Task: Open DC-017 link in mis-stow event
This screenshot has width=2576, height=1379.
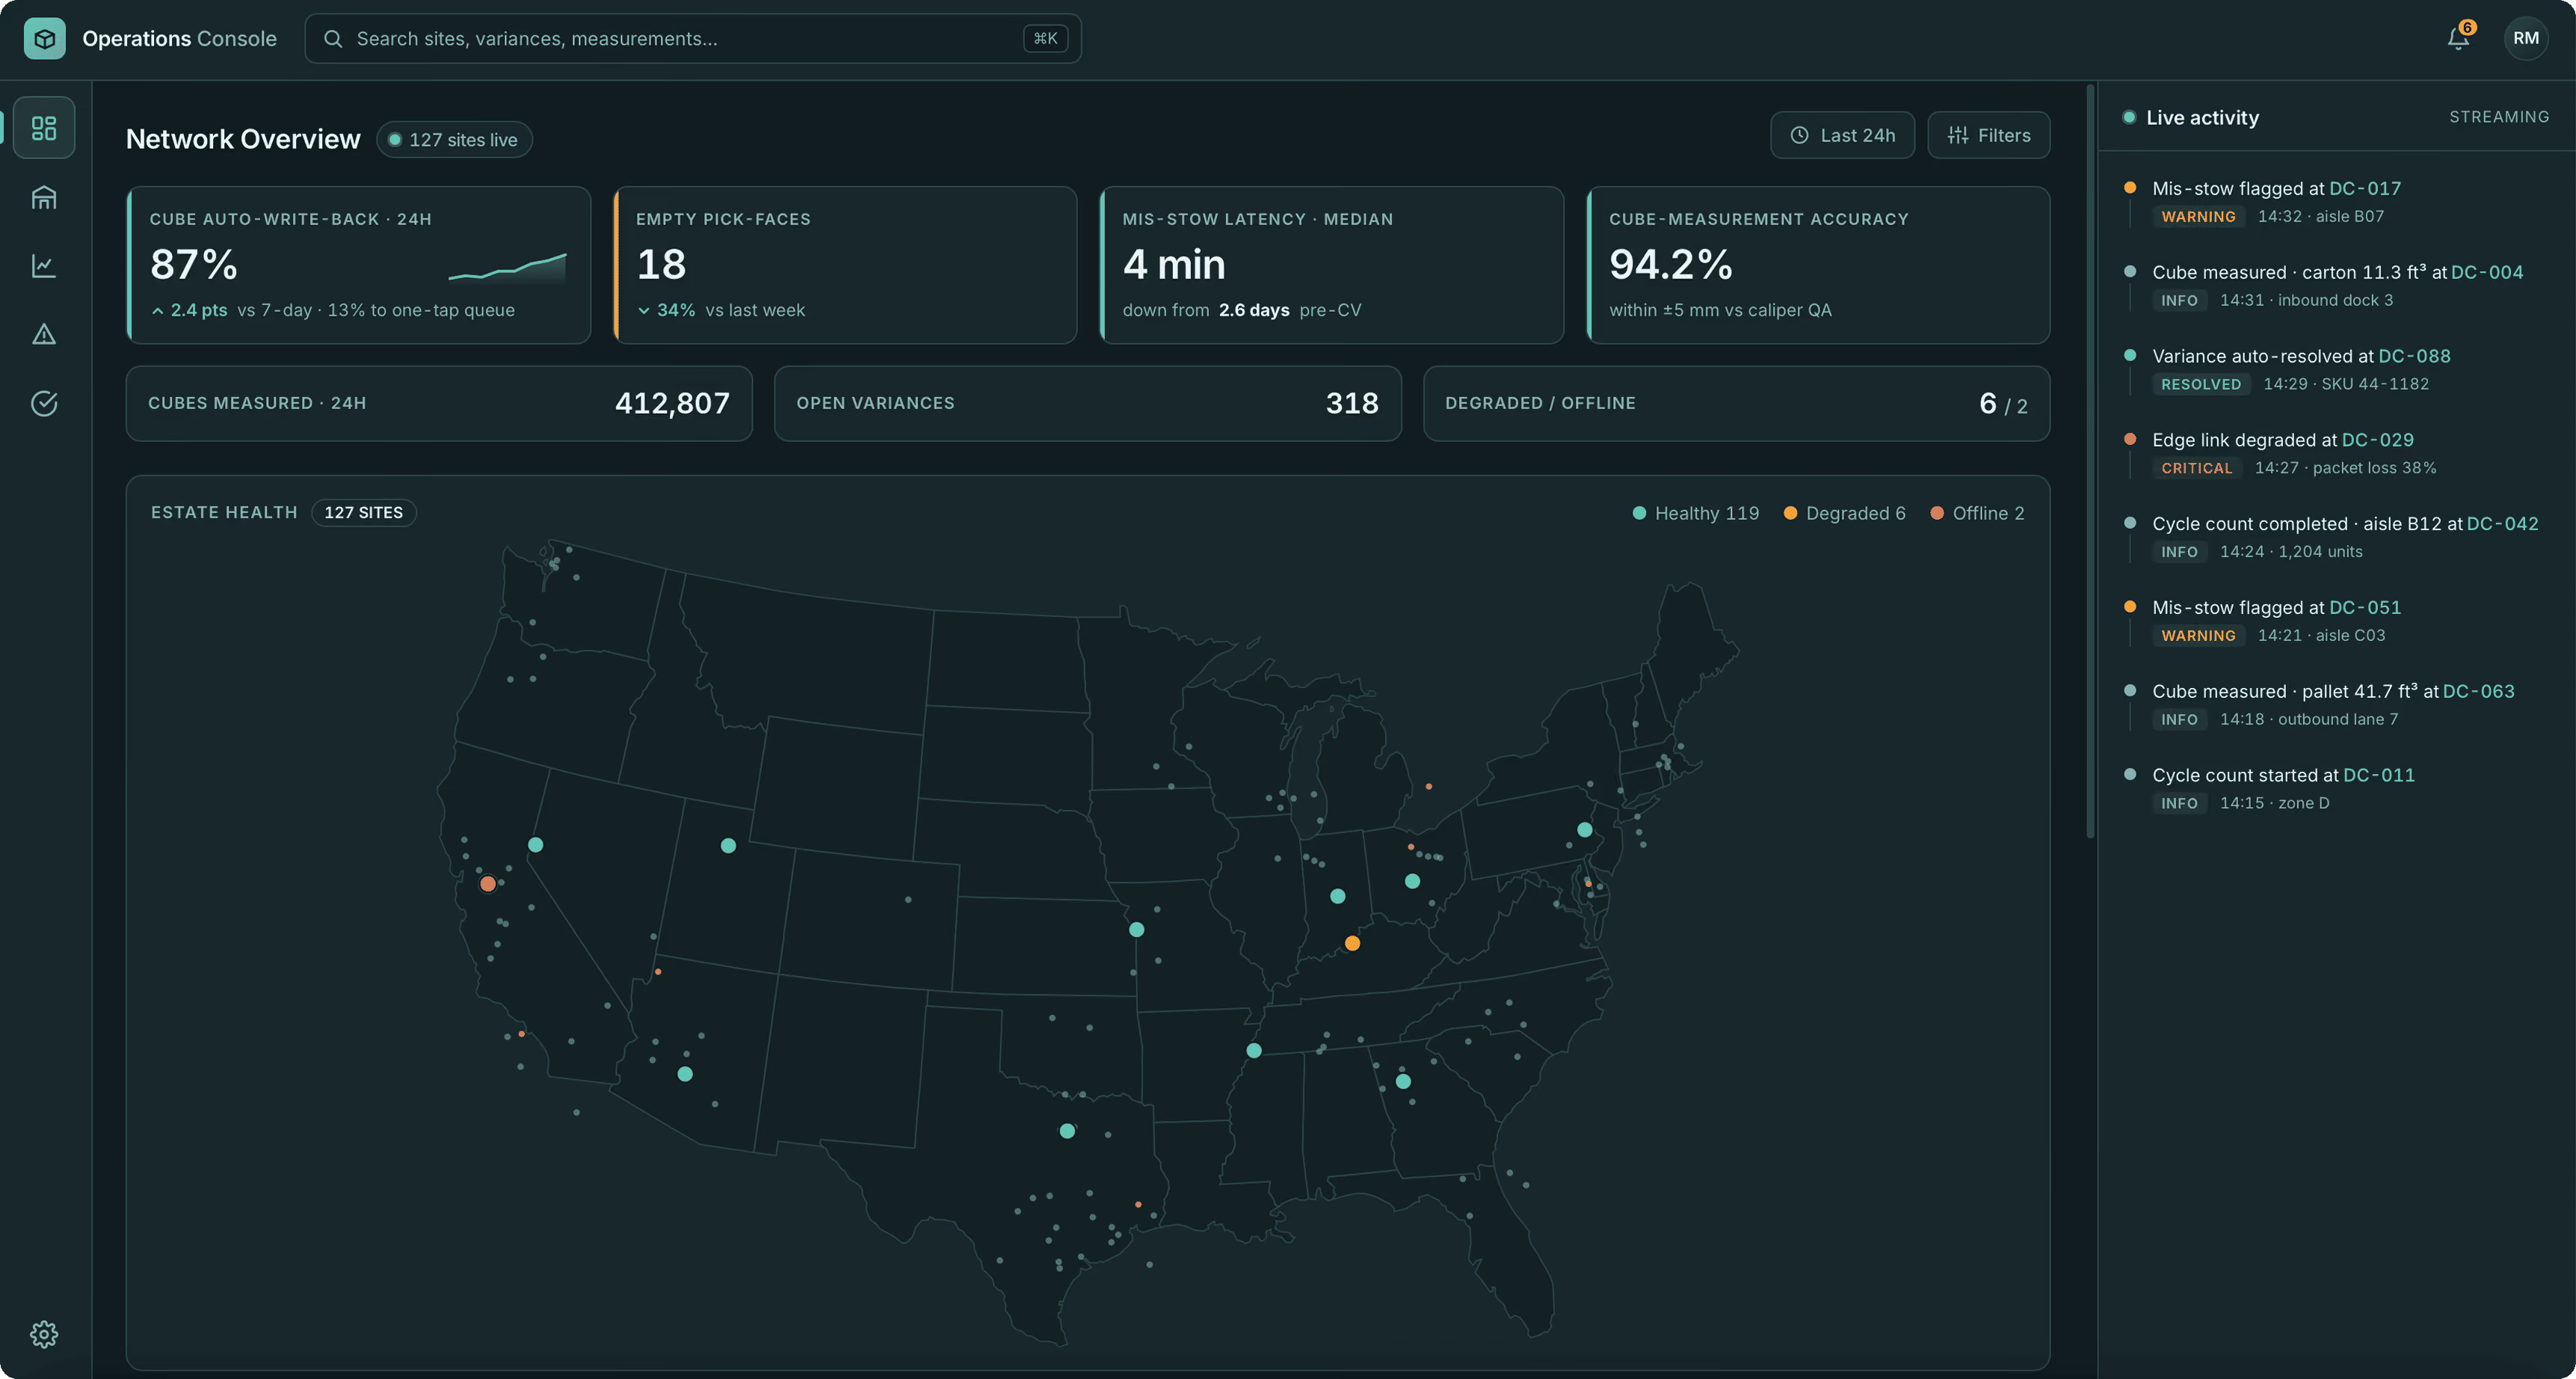Action: point(2365,188)
